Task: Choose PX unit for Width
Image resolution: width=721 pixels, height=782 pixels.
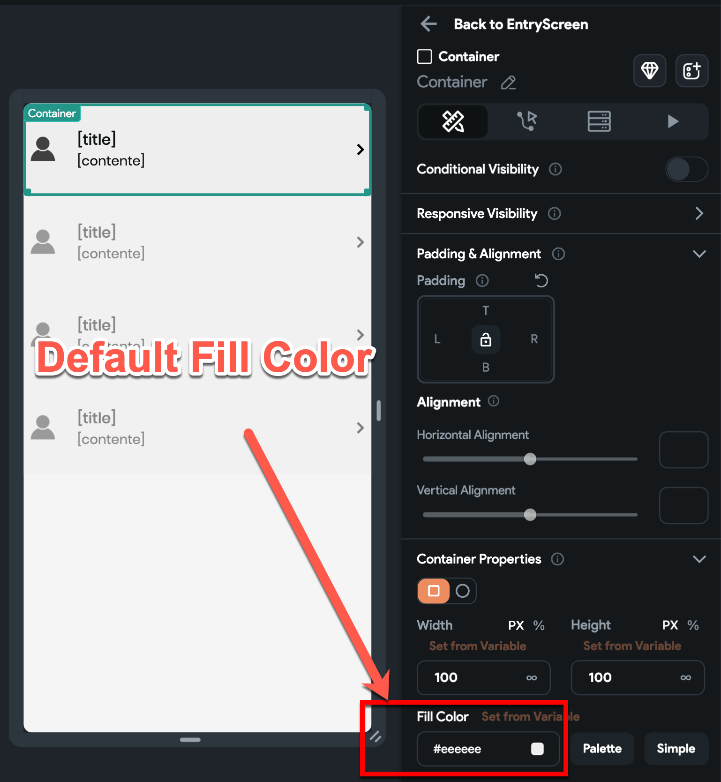Action: [x=516, y=625]
